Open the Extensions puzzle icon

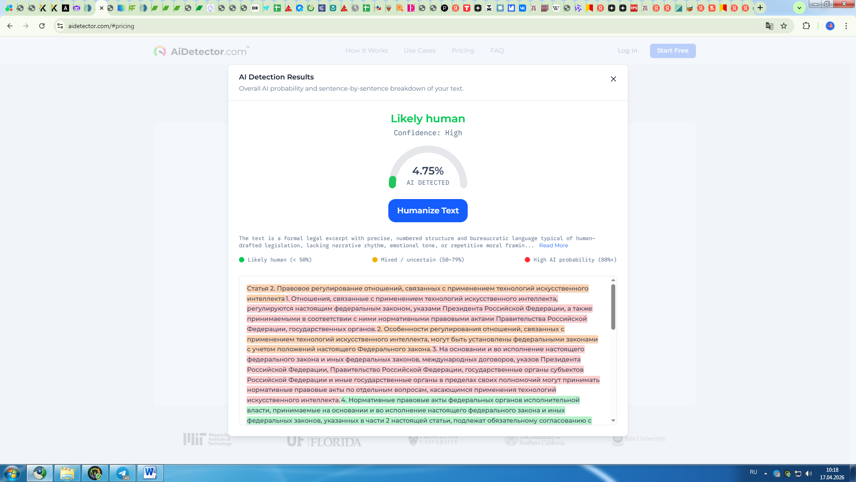tap(806, 26)
